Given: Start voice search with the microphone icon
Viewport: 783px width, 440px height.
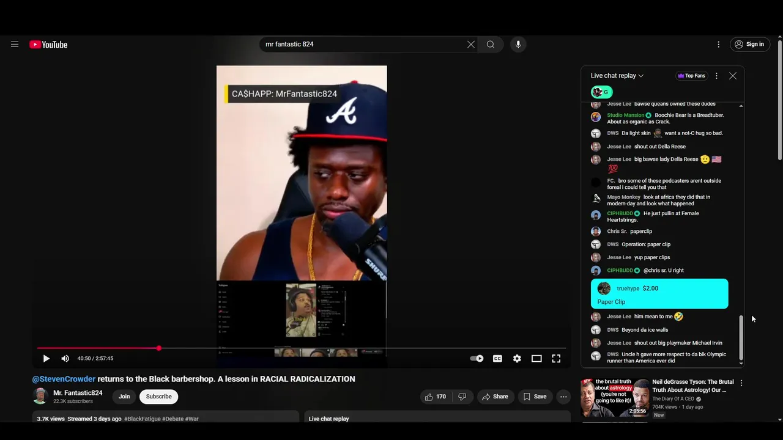Looking at the screenshot, I should tap(518, 44).
